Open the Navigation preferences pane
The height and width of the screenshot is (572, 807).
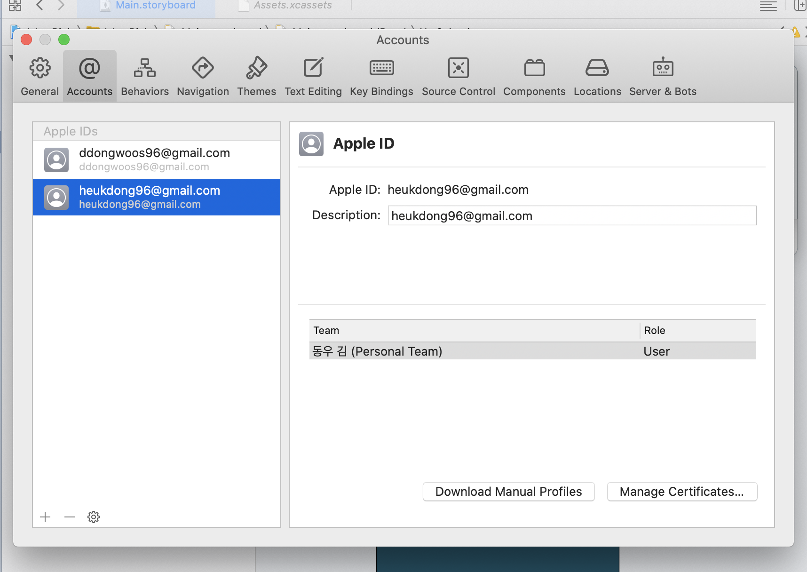203,76
